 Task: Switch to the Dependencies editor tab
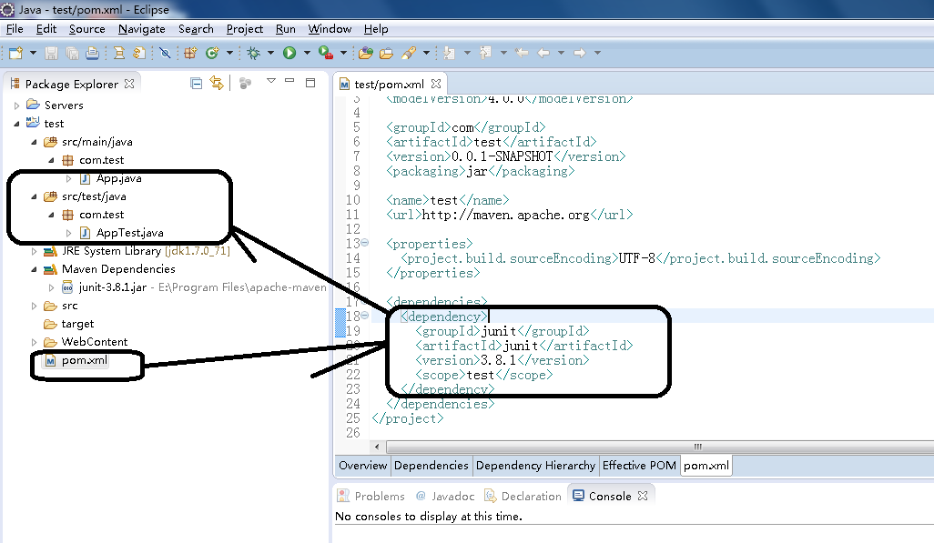click(x=431, y=466)
